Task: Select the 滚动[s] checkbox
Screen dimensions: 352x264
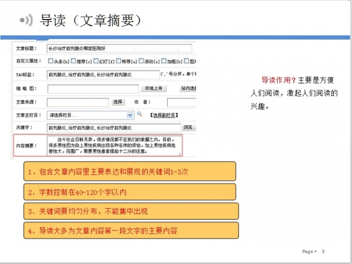Action: coord(142,61)
